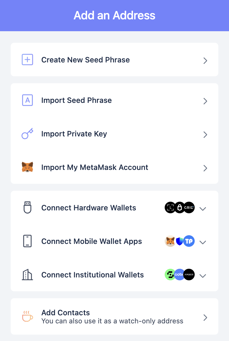
Task: Click the building icon for Institutional Wallets
Action: point(27,275)
